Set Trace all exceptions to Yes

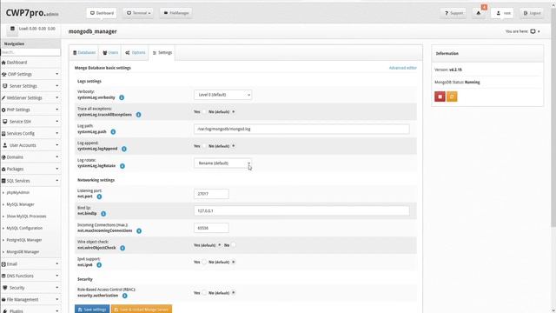[204, 112]
